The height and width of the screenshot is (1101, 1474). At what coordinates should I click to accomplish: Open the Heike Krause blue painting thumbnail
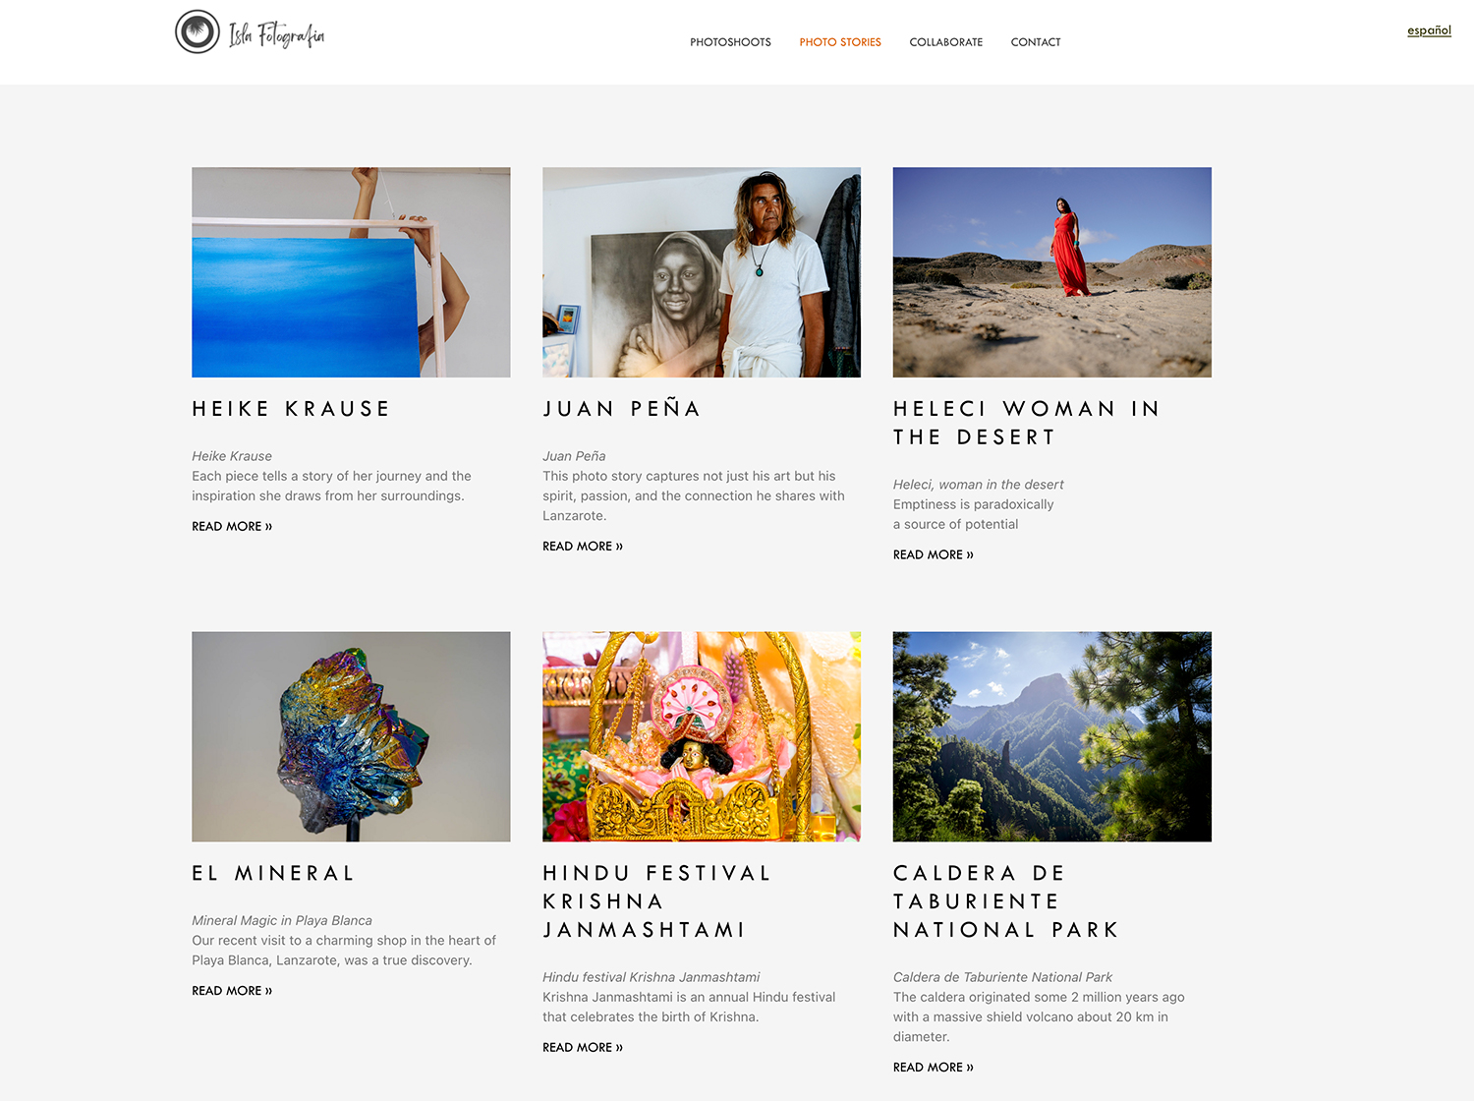pos(351,272)
